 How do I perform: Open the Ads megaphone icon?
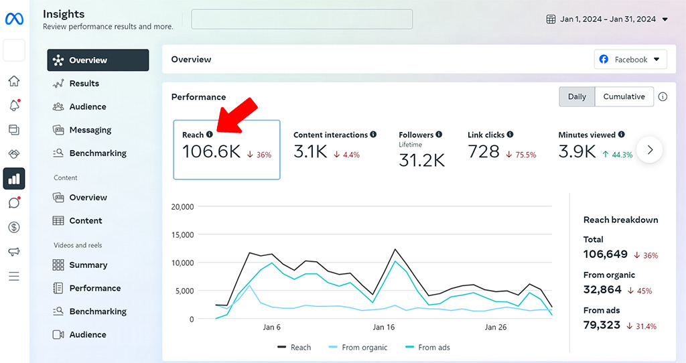(14, 252)
